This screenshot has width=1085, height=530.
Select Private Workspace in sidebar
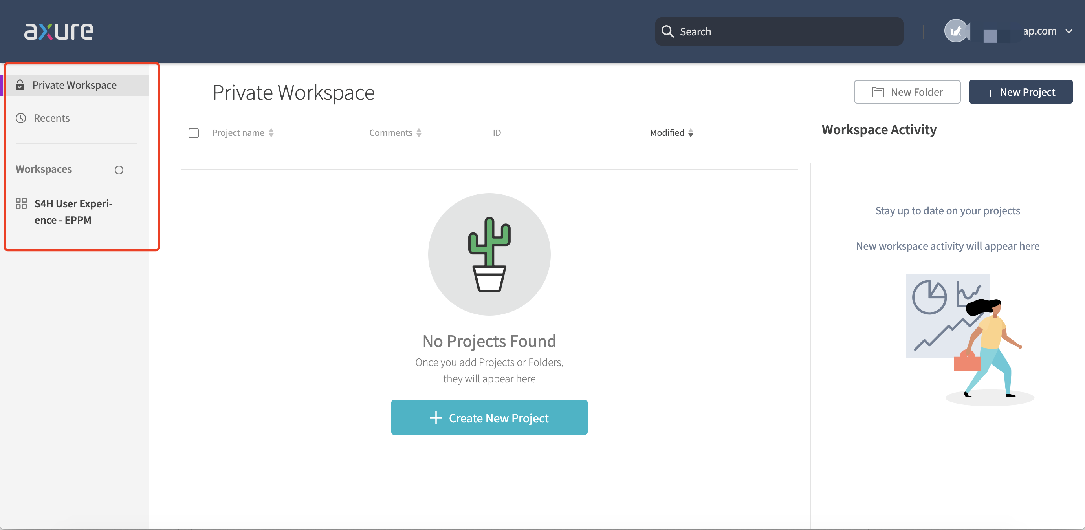75,85
